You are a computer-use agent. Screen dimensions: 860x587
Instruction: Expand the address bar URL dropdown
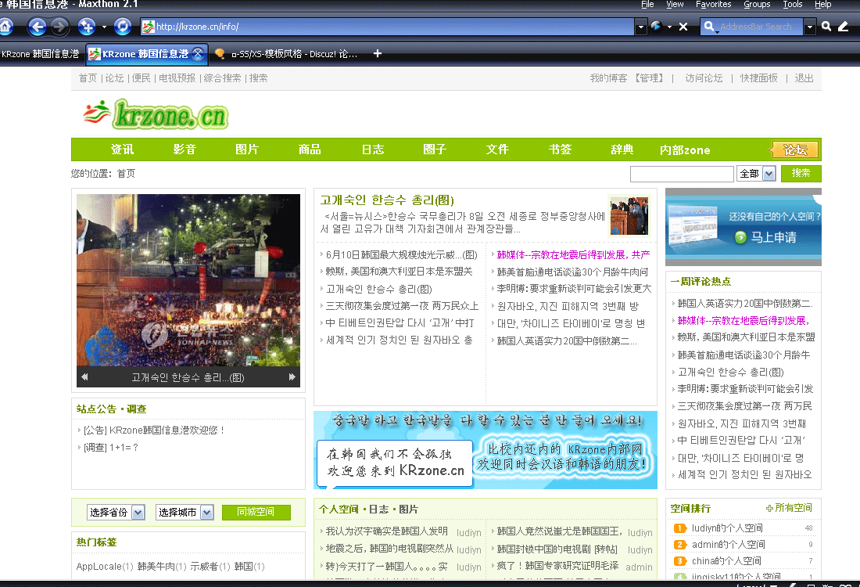(641, 27)
